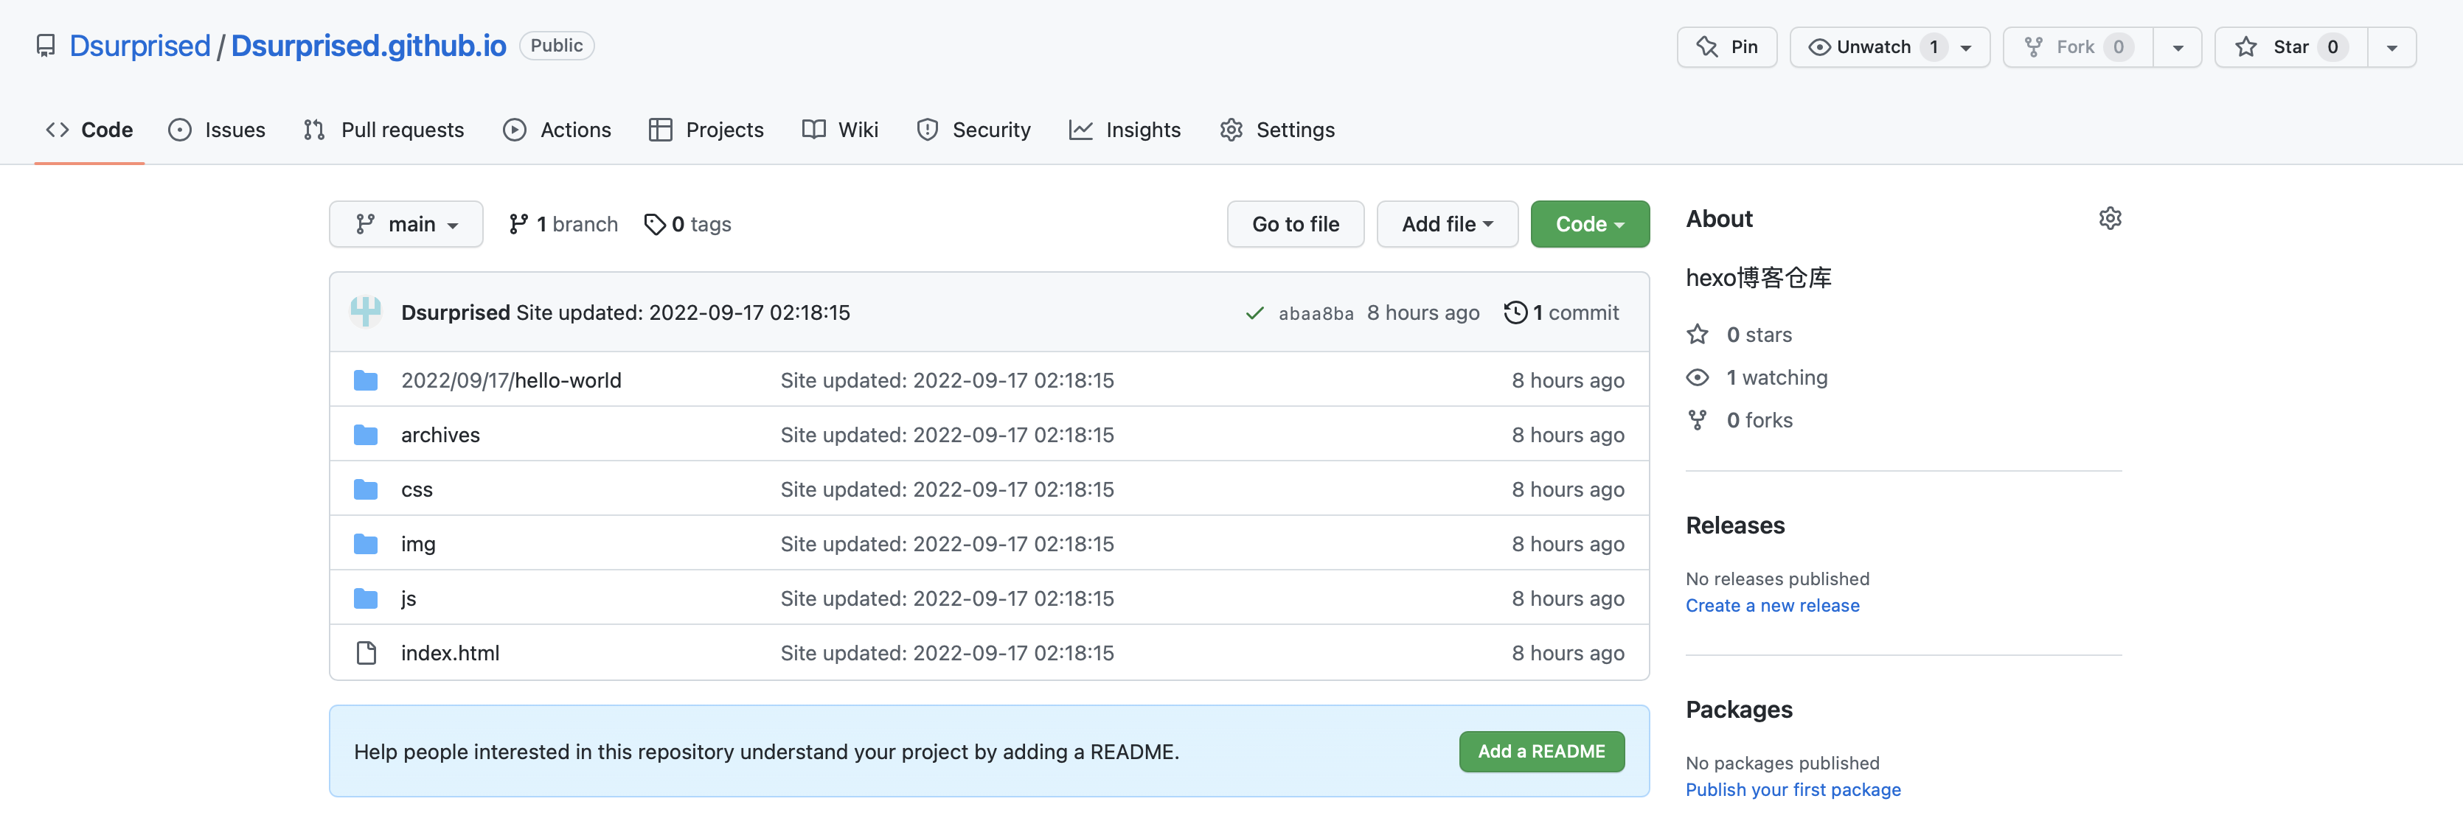Click the Add a README button
The height and width of the screenshot is (821, 2463).
[1540, 751]
